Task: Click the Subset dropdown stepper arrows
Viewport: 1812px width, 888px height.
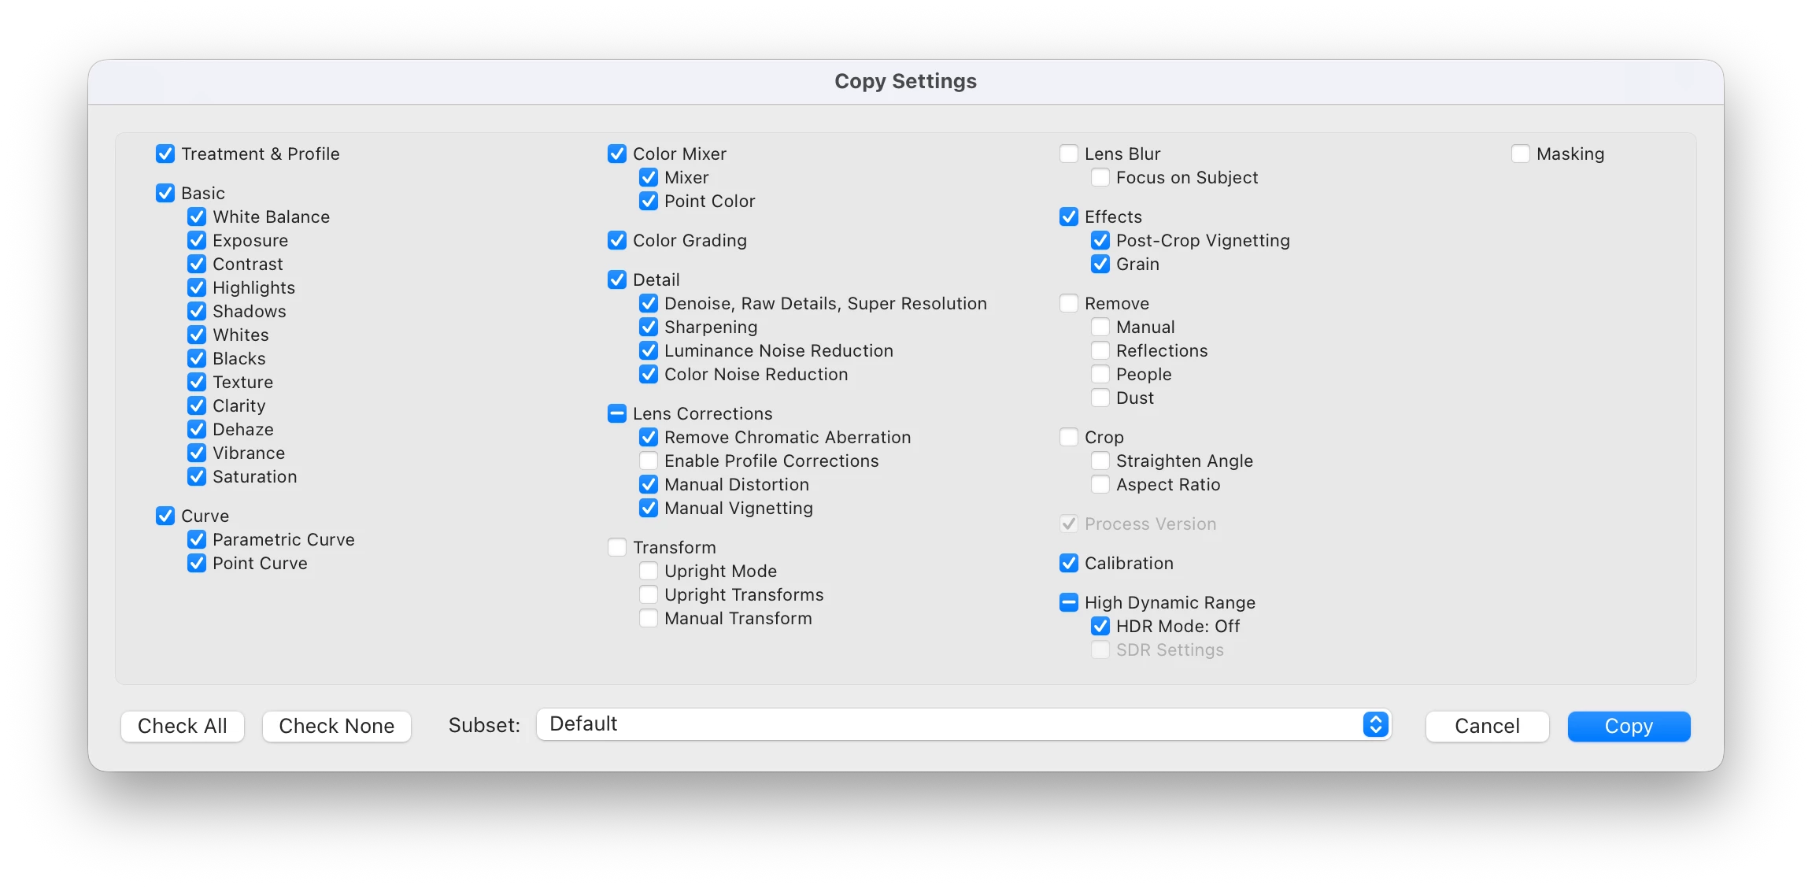Action: [x=1375, y=724]
